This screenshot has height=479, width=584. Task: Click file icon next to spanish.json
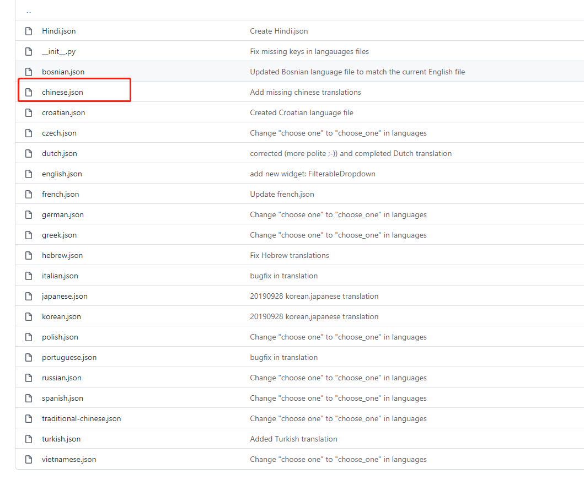(x=29, y=398)
